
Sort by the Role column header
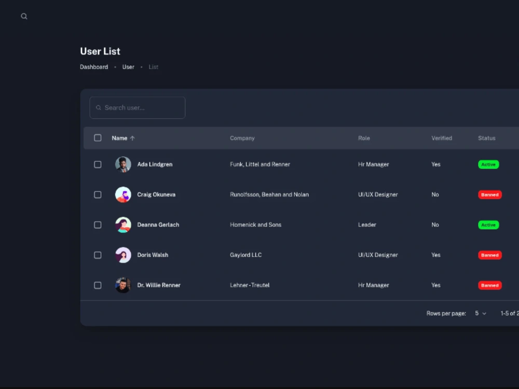click(x=364, y=138)
